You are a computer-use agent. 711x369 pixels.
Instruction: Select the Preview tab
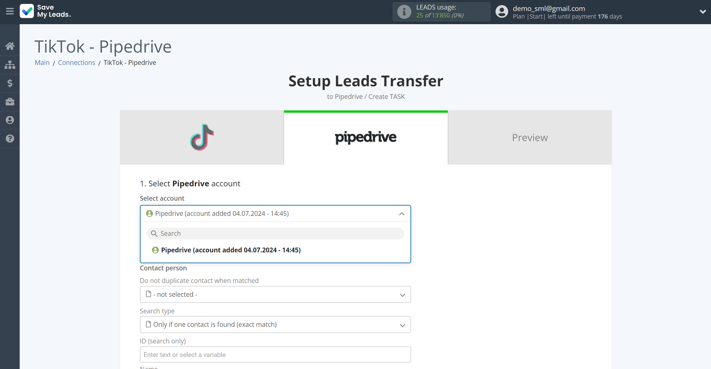pos(530,138)
